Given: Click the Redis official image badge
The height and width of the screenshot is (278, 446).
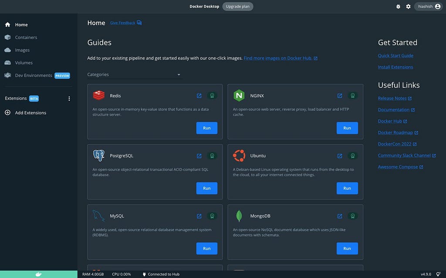Looking at the screenshot, I should tap(212, 96).
